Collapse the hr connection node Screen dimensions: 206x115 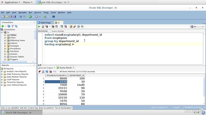pos(2,32)
